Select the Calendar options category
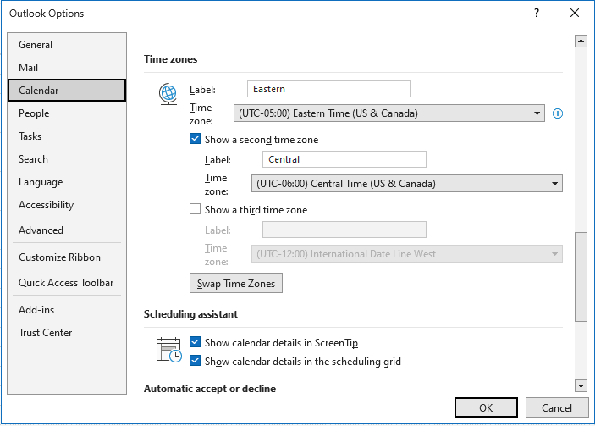Screen dimensions: 595x426 click(x=67, y=91)
